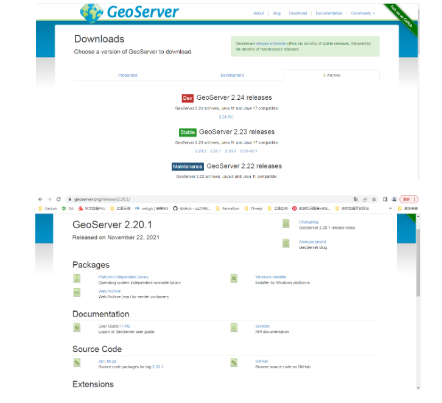Click the scrollbar down arrow of release page
The height and width of the screenshot is (403, 442).
418,388
